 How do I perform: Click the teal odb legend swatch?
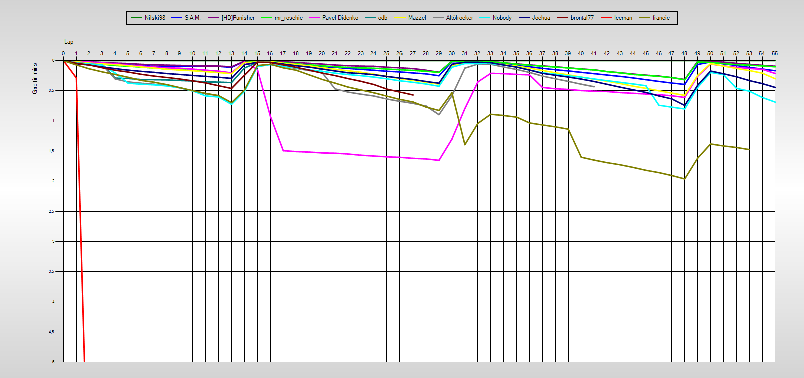pos(371,18)
